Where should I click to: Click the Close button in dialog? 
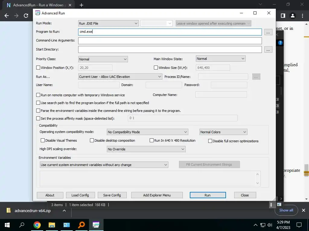click(245, 195)
